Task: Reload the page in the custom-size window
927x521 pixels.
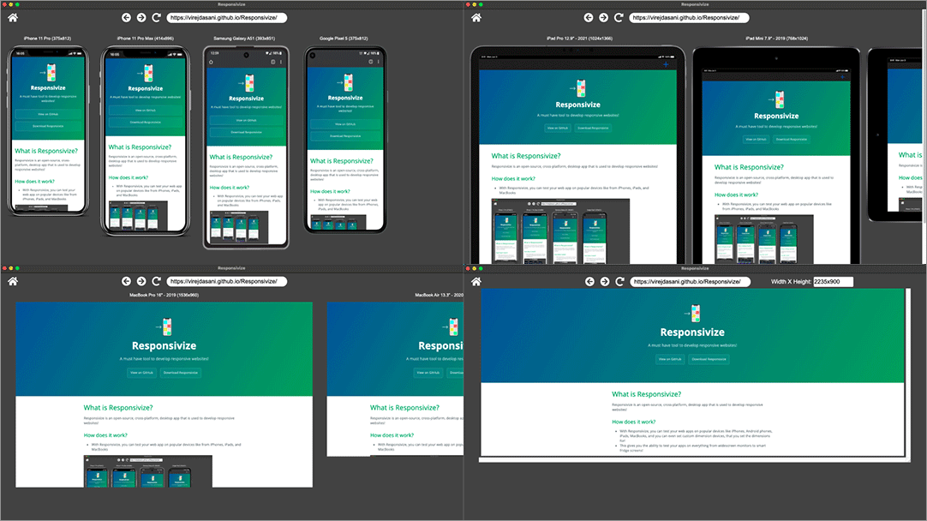Action: [x=619, y=281]
